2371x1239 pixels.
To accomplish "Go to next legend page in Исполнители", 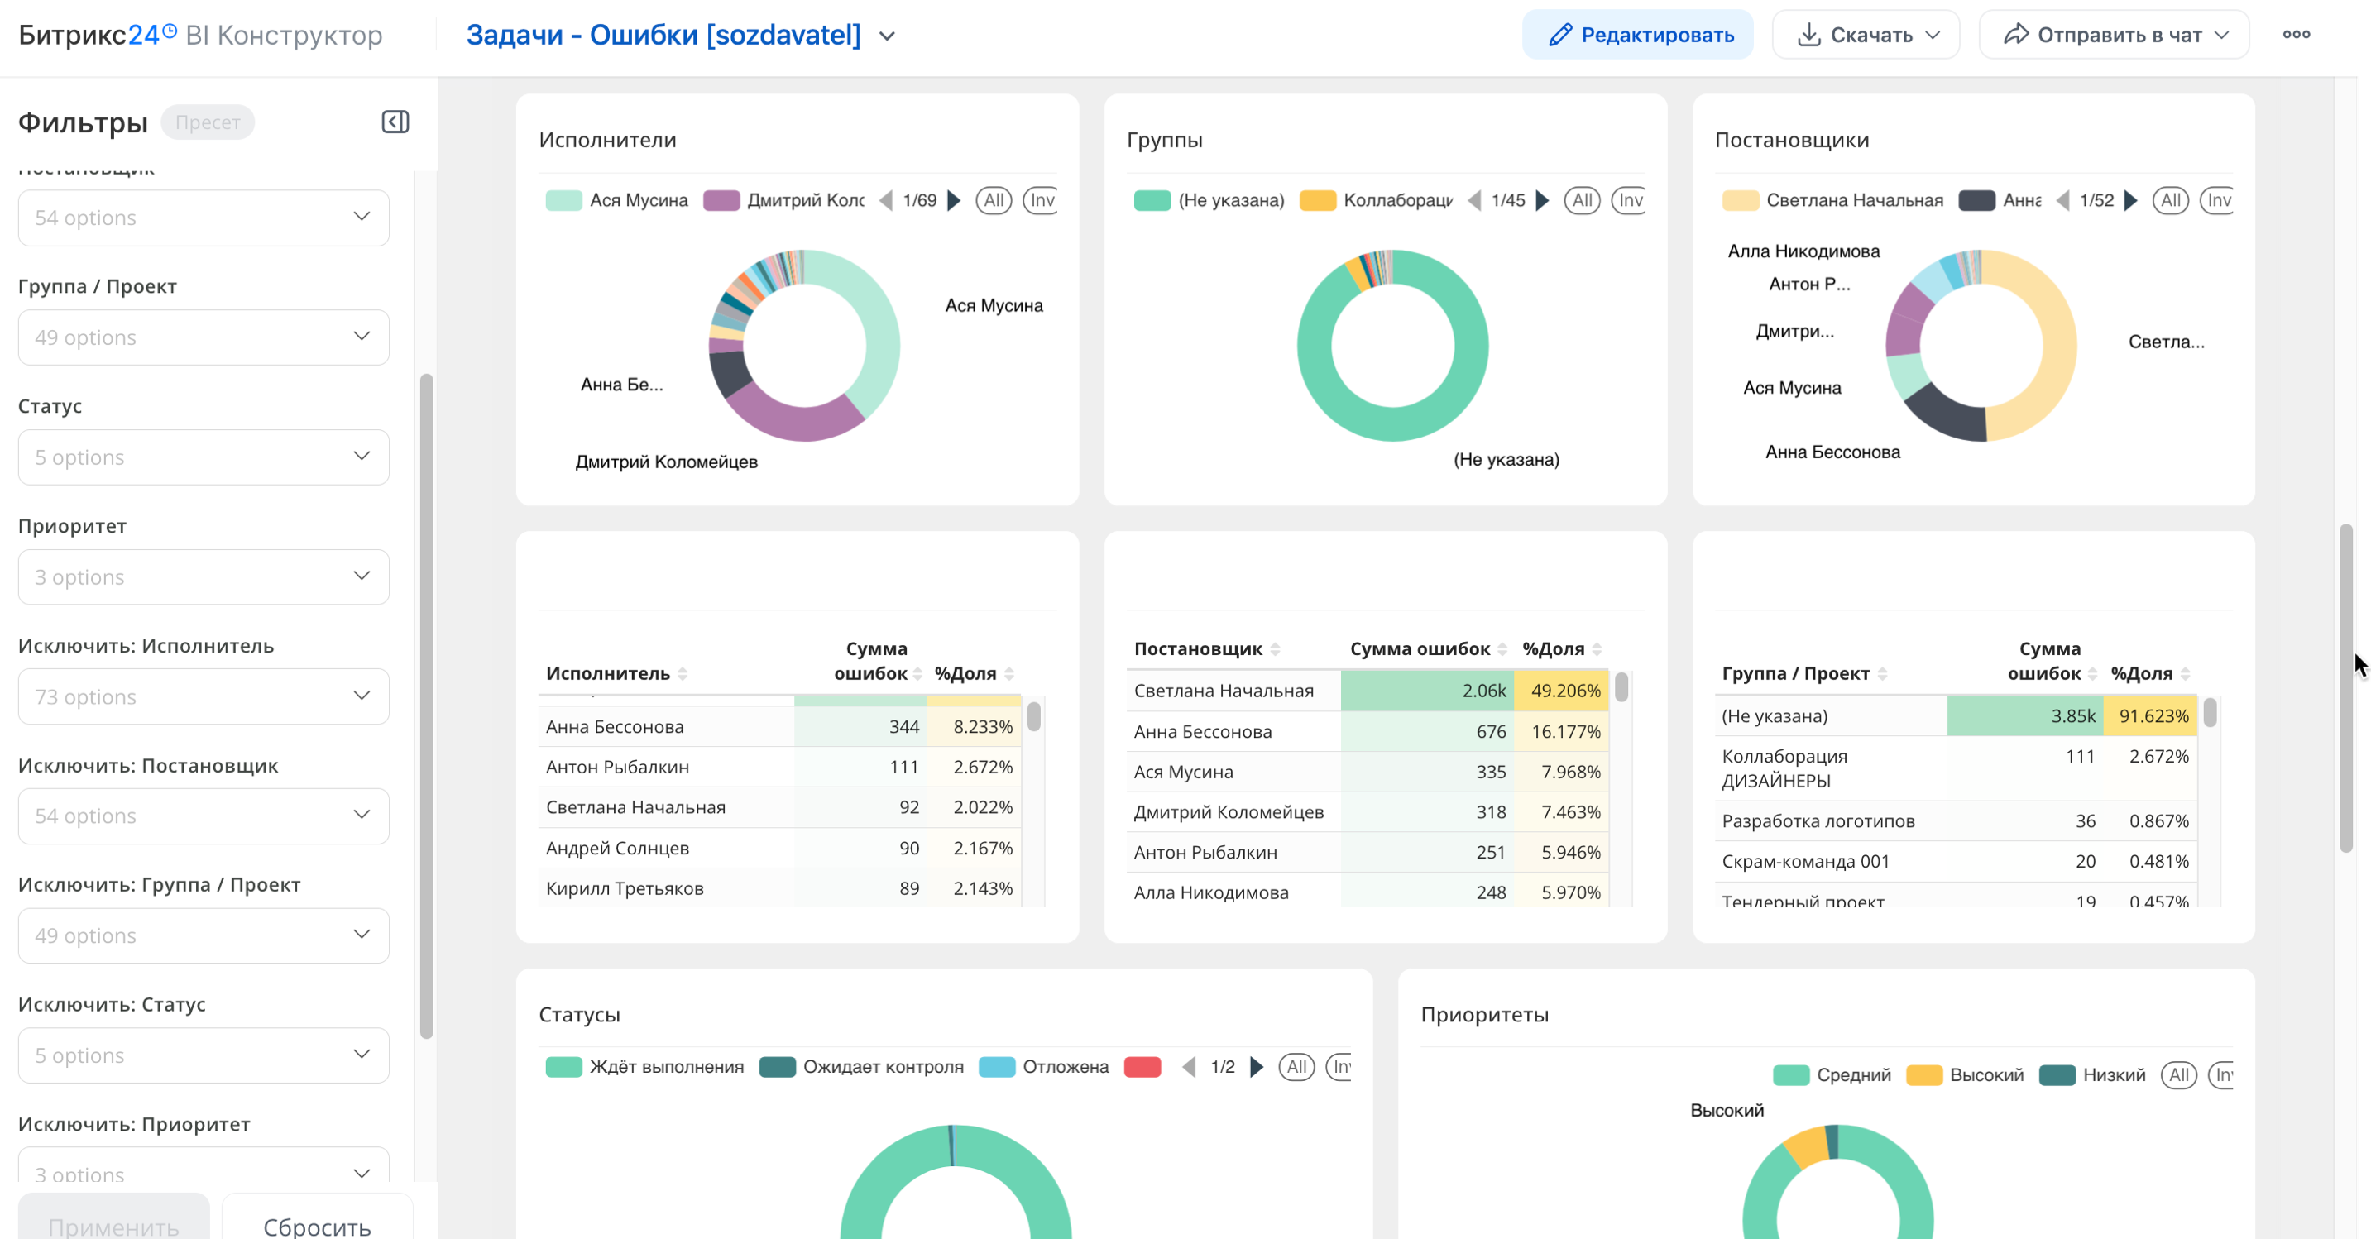I will pyautogui.click(x=955, y=201).
